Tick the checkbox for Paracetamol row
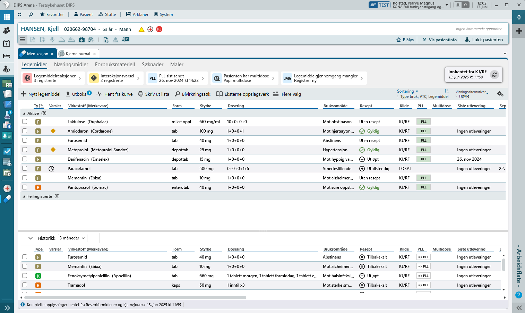This screenshot has width=525, height=313. [x=25, y=168]
